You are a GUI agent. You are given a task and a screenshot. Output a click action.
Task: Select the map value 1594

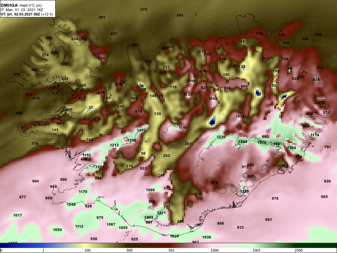(292, 148)
